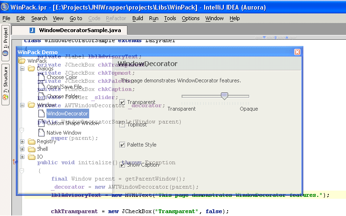Select the WindowDecoratorSample.java editor tab
The height and width of the screenshot is (216, 346).
tap(69, 30)
